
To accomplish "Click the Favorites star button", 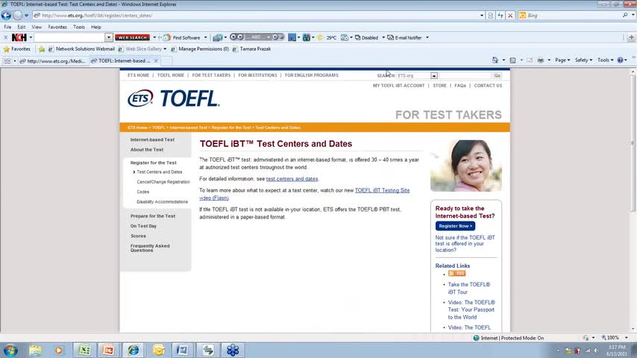I will click(x=17, y=48).
